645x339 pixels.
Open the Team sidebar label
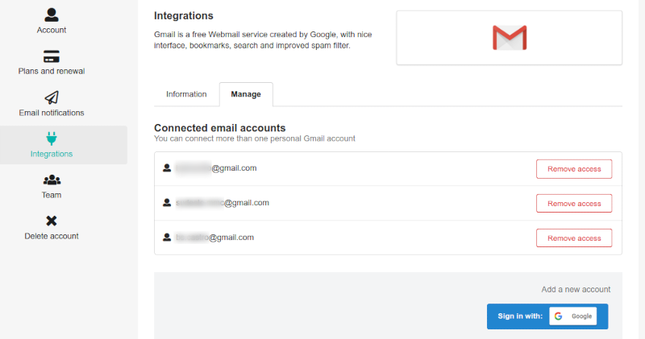tap(52, 195)
